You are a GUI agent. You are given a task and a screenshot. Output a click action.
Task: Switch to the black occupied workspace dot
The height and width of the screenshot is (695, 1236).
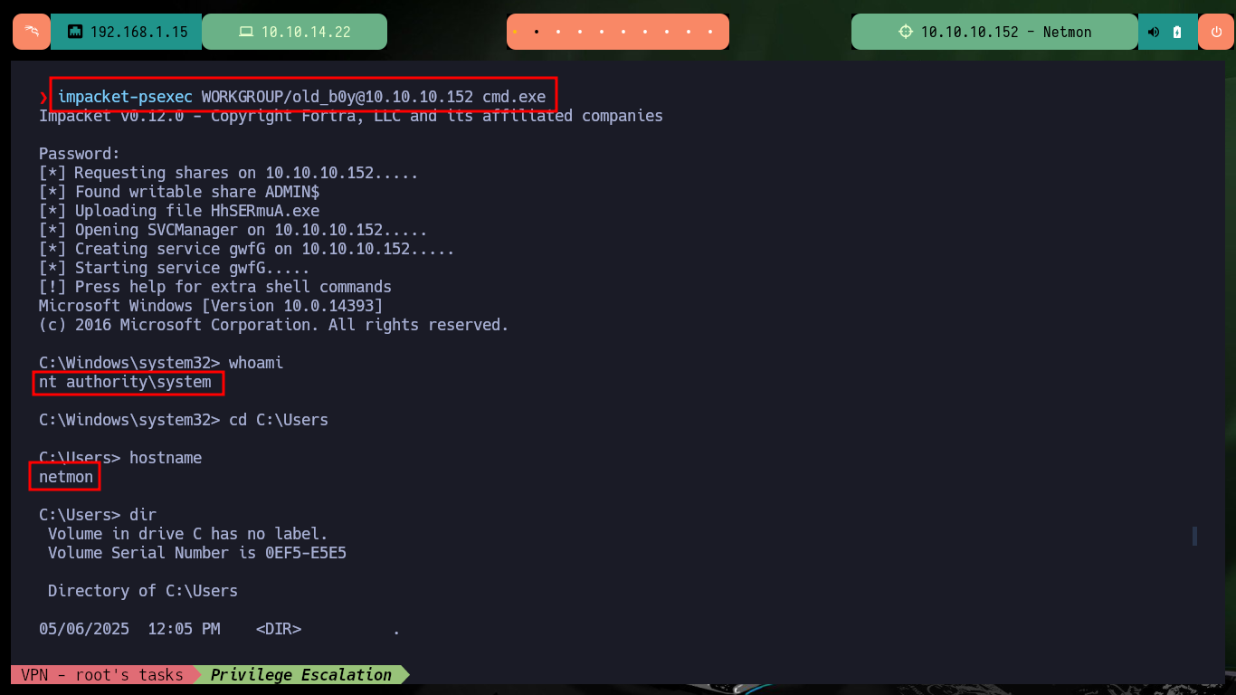537,32
